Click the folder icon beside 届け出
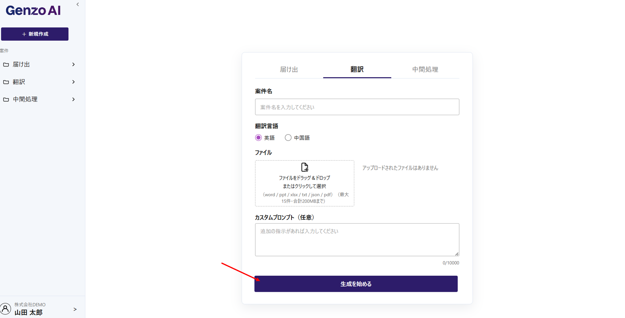 [x=6, y=65]
